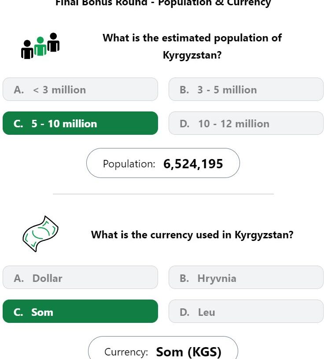
Task: Click the Kyrgyzstan population question text
Action: click(192, 47)
